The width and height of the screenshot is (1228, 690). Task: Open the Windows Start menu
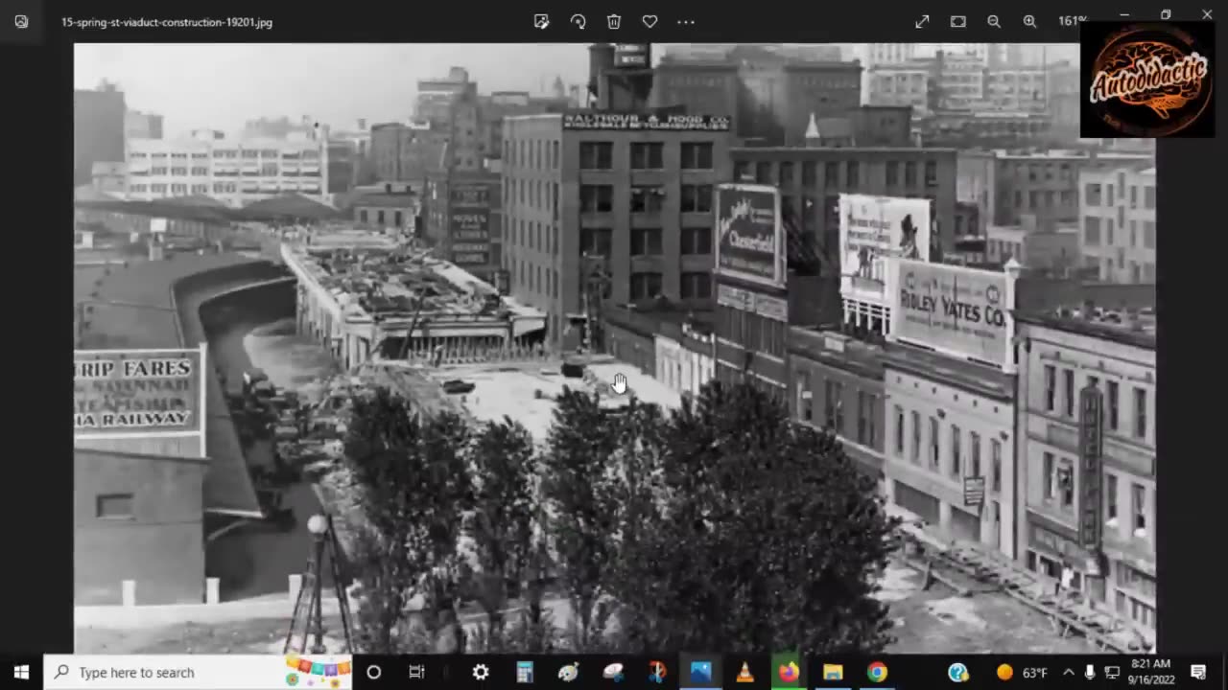coord(21,672)
